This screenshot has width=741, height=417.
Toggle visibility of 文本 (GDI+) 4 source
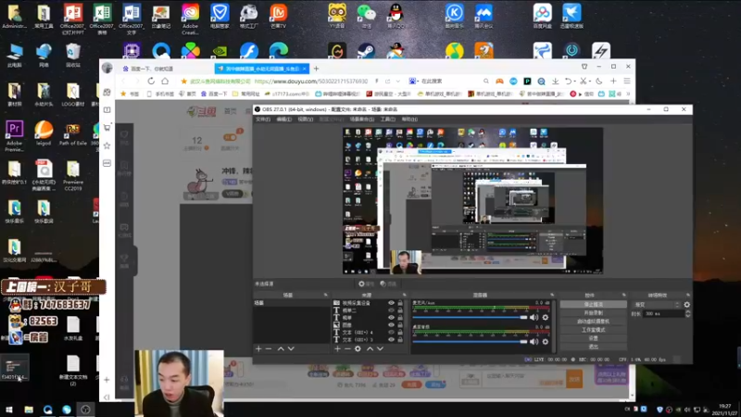(391, 332)
